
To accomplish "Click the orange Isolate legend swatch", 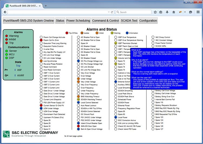I will 82,33.
